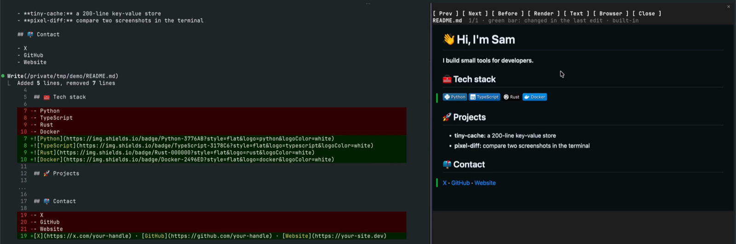The width and height of the screenshot is (736, 244).
Task: Open the GitHub link in the preview
Action: tap(460, 183)
